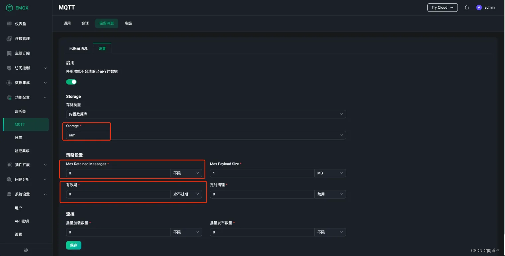
Task: Open API 密钥 sidebar menu item
Action: click(x=22, y=221)
